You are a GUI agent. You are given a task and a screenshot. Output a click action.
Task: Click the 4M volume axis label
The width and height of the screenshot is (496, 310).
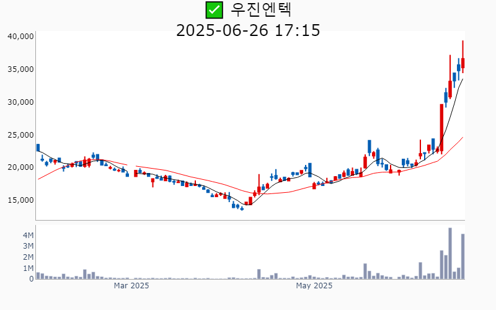point(28,235)
